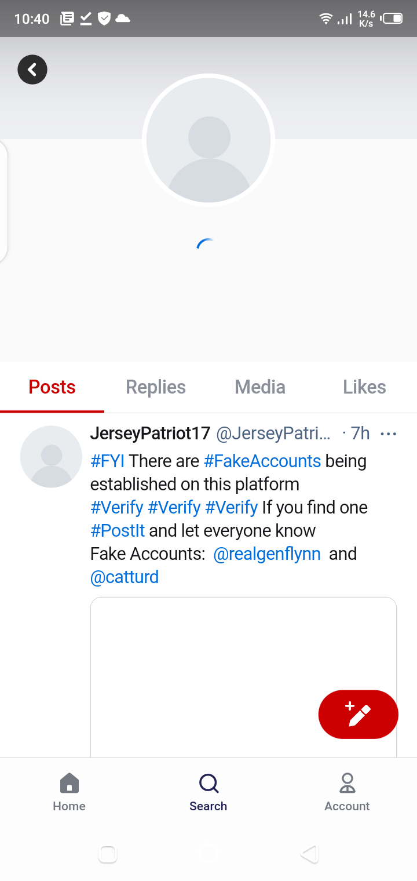
Task: Open the JerseyPatriot17 display name
Action: [150, 434]
